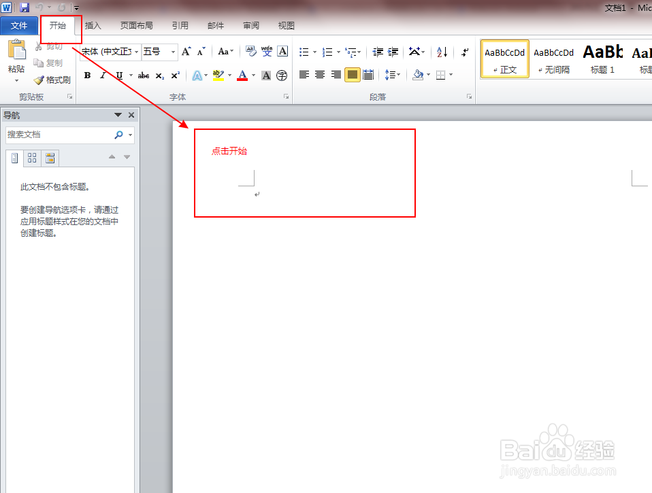Open the 文件 tab
This screenshot has height=493, width=652.
click(x=19, y=26)
